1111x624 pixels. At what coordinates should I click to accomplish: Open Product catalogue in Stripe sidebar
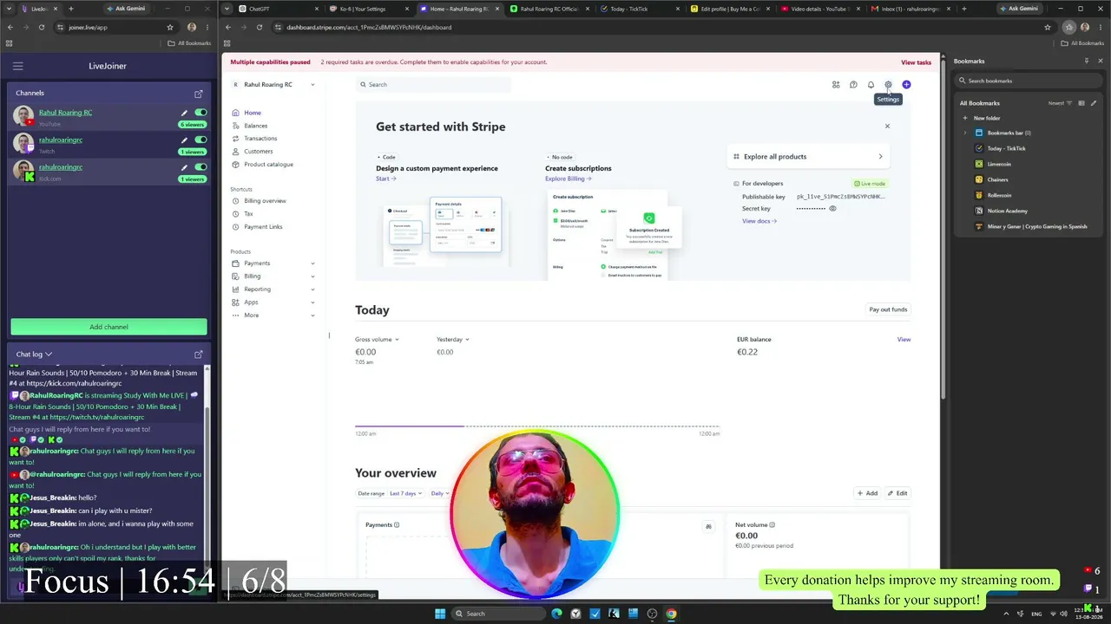click(x=268, y=165)
